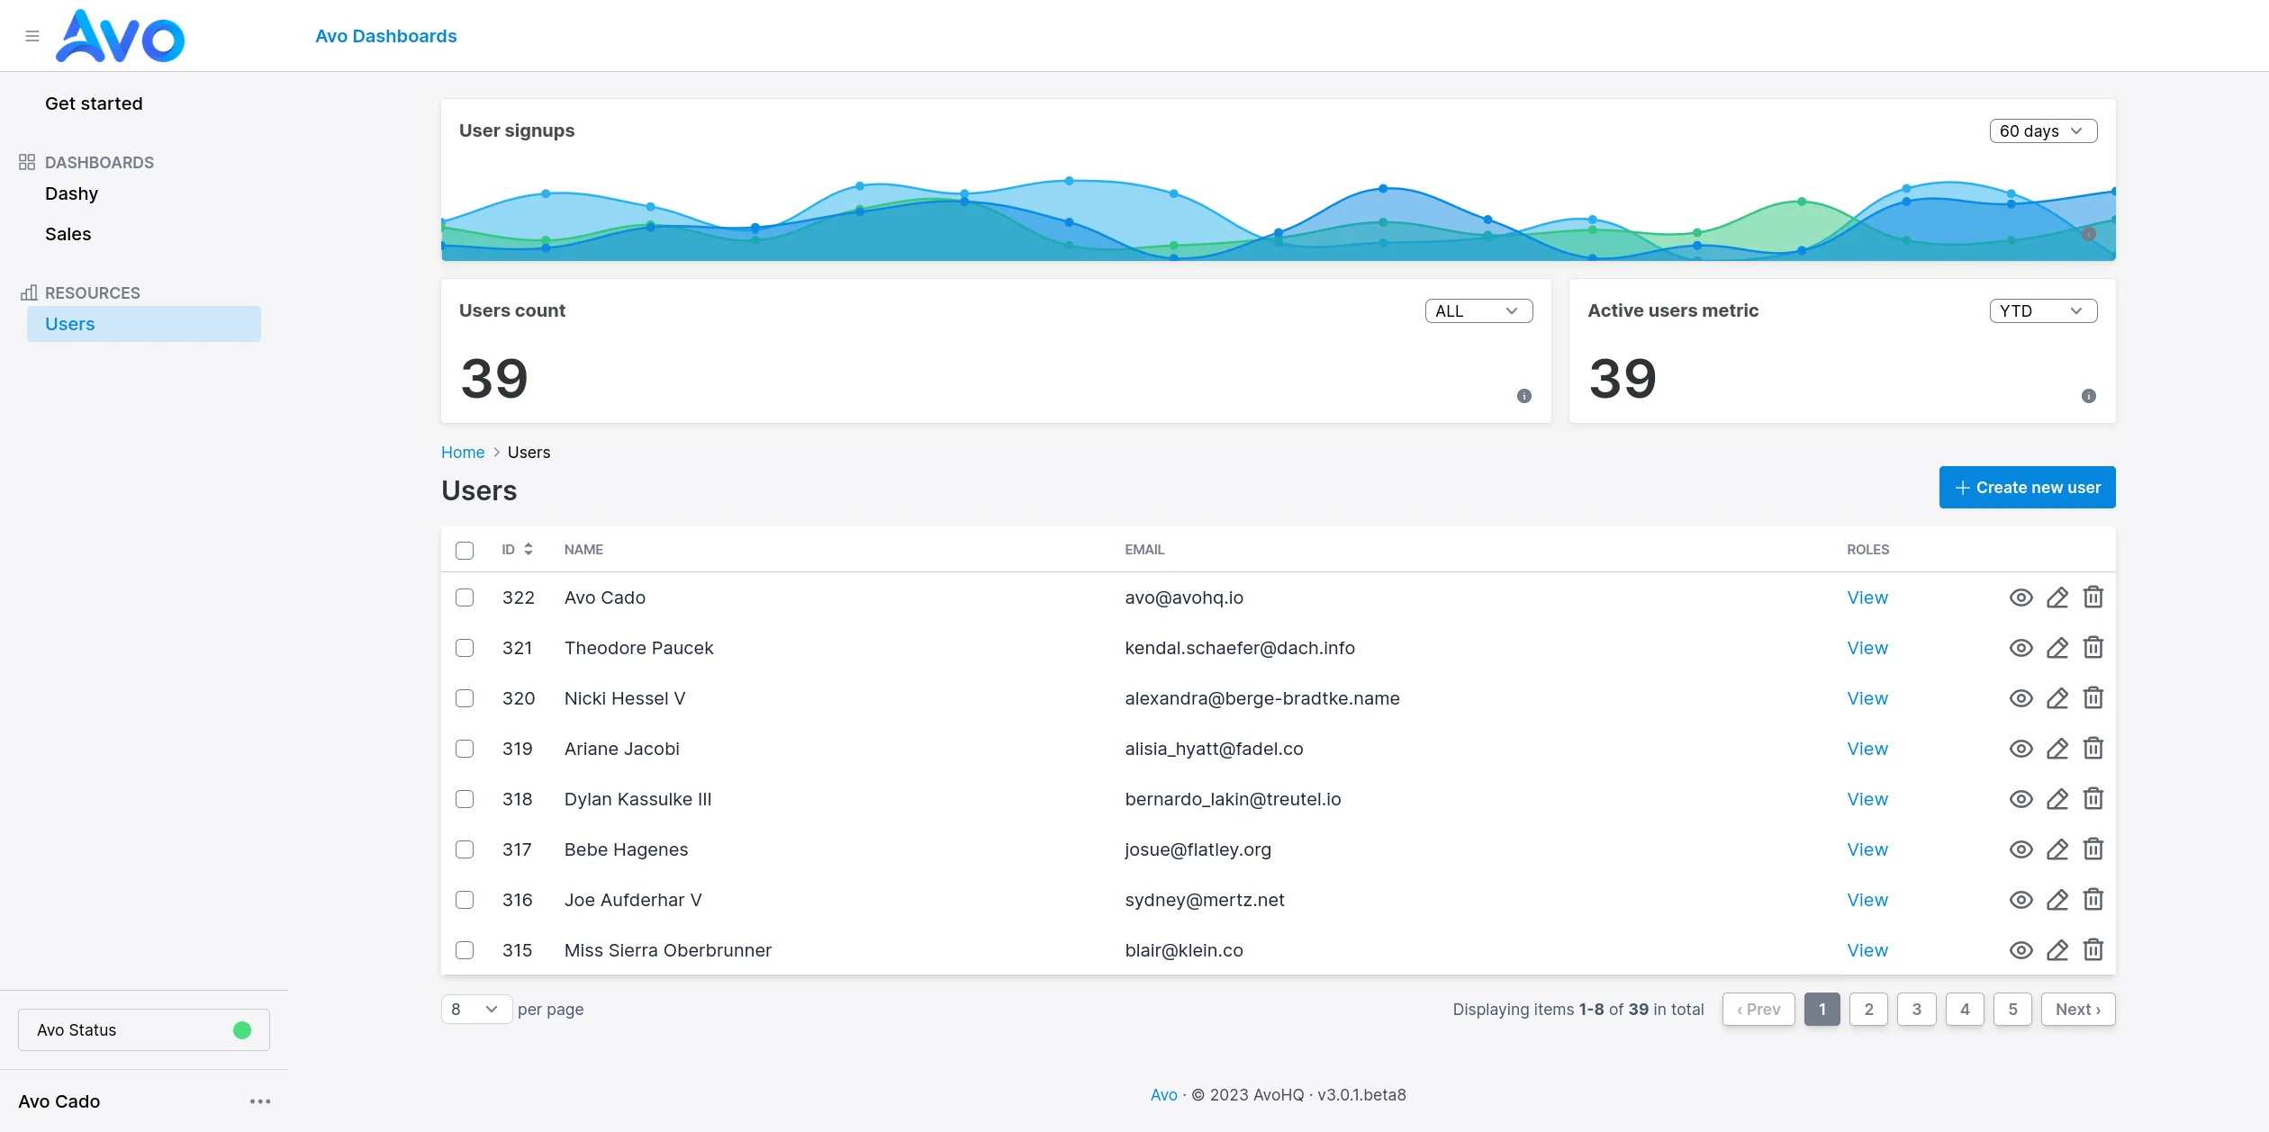Go to page 3 in pagination
The height and width of the screenshot is (1132, 2269).
1916,1010
